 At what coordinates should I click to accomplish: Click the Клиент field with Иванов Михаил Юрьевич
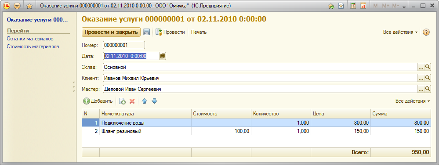[x=260, y=78]
